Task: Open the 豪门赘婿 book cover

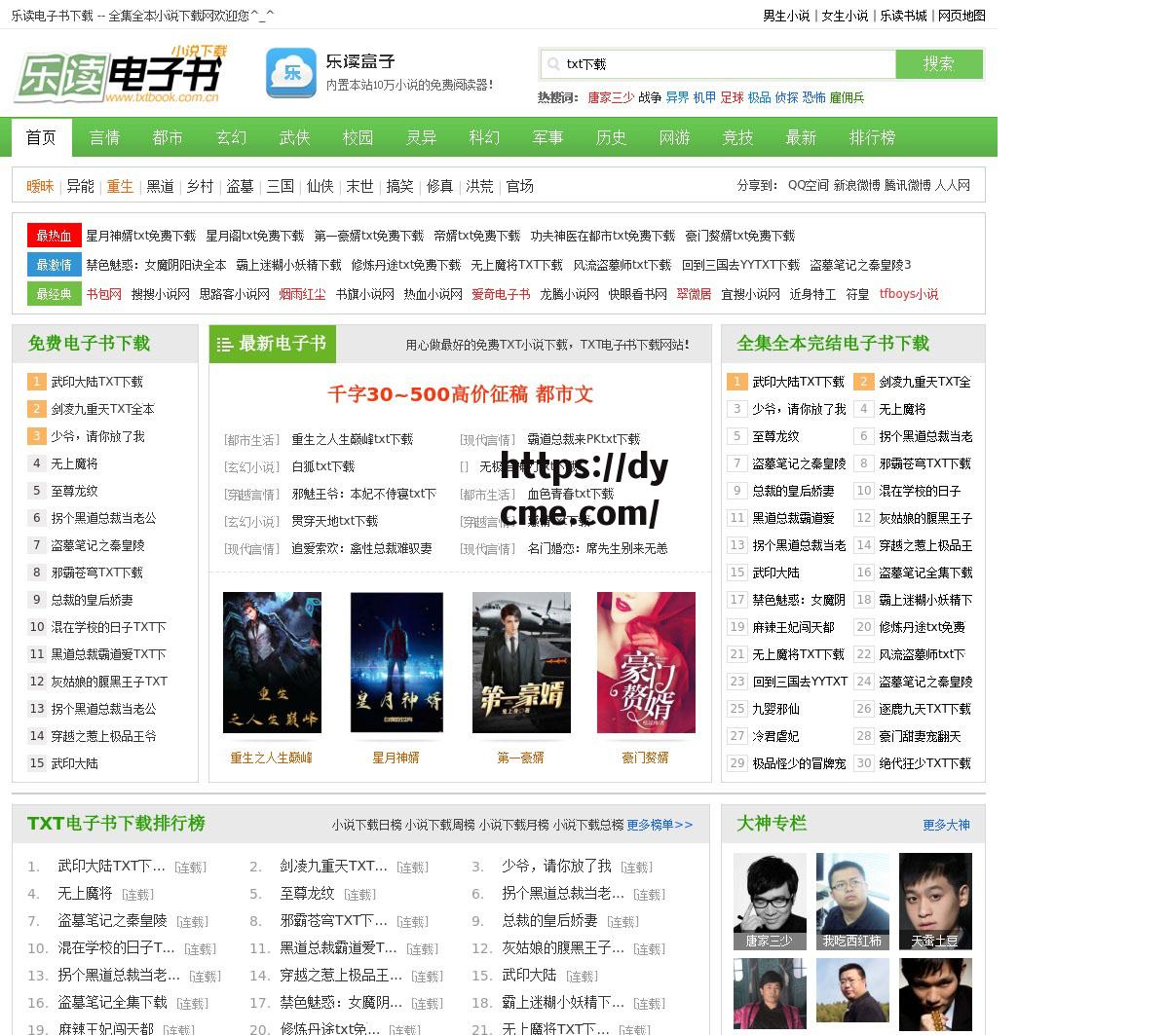Action: click(647, 662)
